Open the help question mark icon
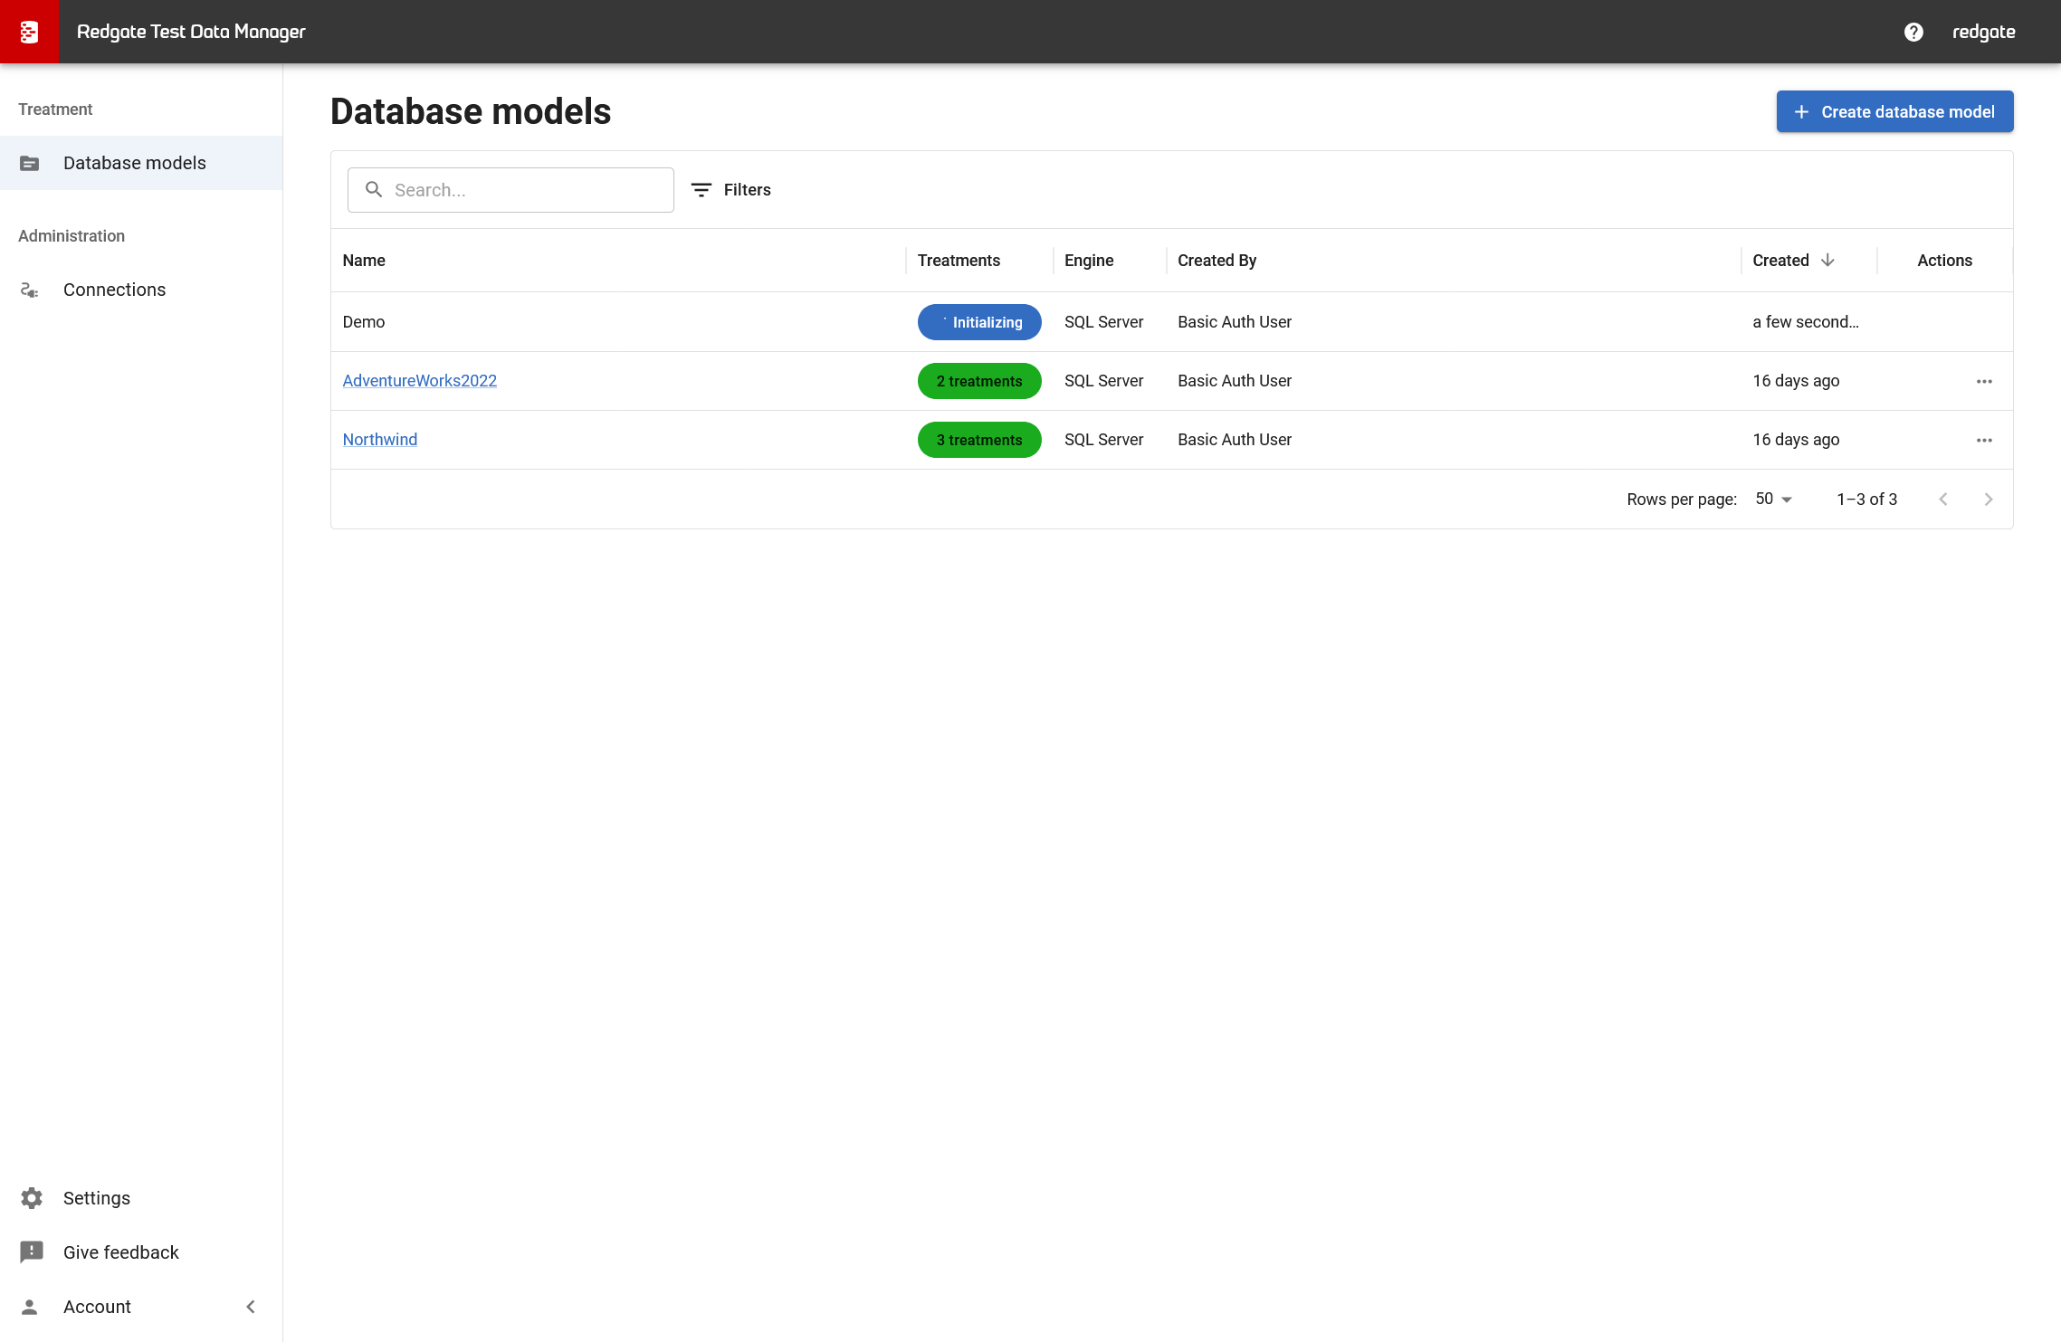This screenshot has height=1342, width=2061. [x=1913, y=32]
